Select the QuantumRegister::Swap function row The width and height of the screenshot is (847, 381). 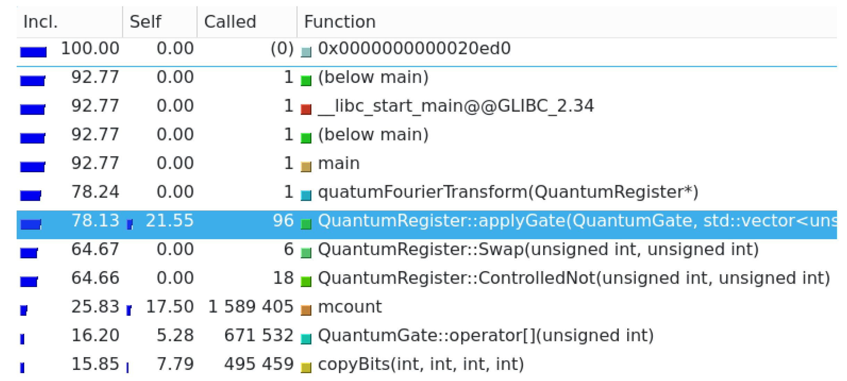pyautogui.click(x=538, y=250)
